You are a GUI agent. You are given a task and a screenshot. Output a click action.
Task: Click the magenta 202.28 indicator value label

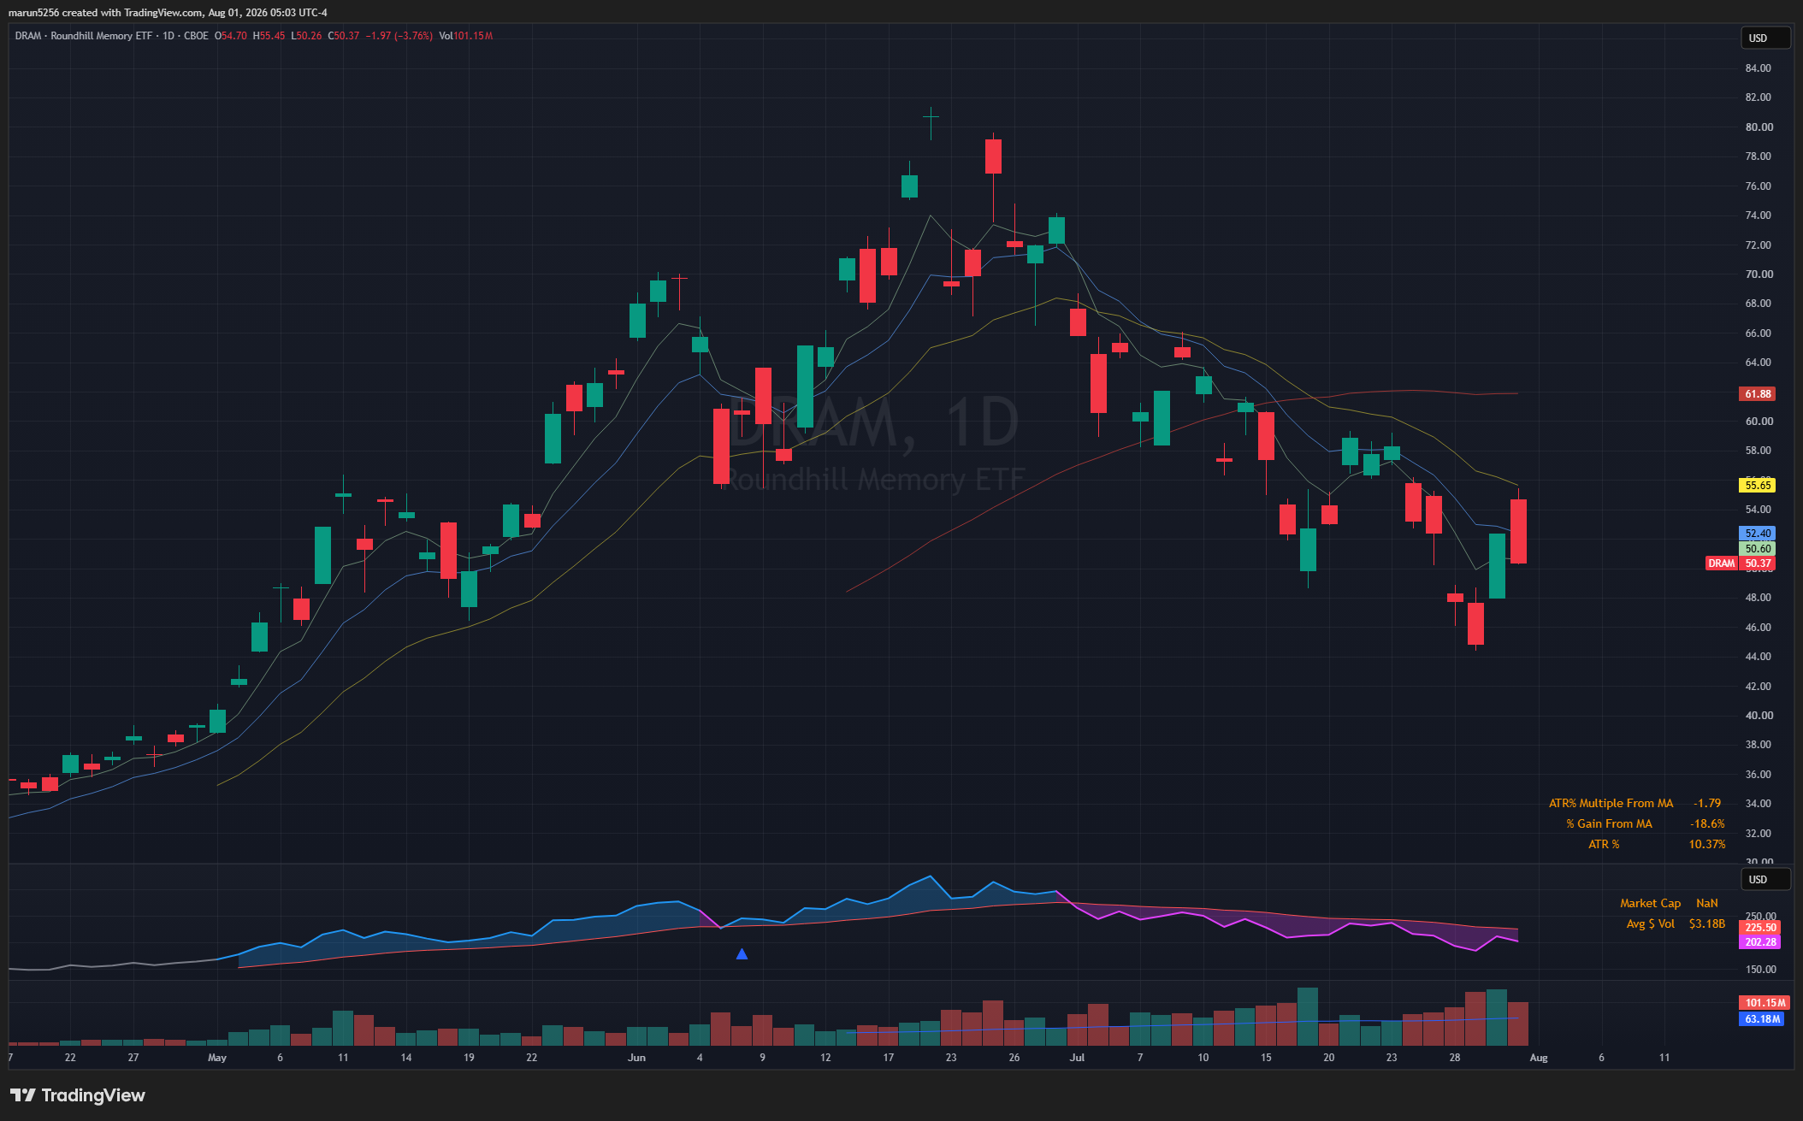[1759, 942]
